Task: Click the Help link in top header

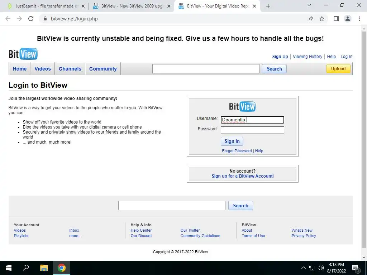Action: coord(332,56)
